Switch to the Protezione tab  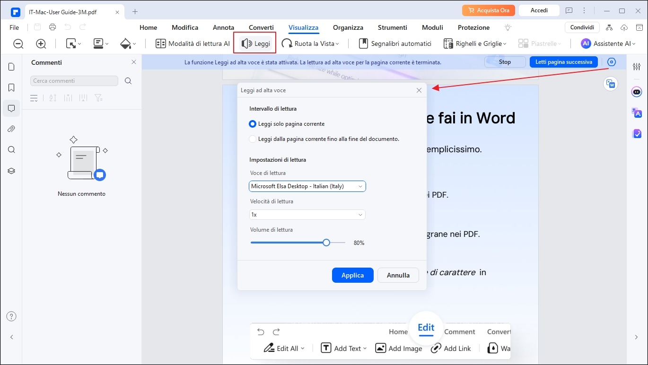click(474, 27)
